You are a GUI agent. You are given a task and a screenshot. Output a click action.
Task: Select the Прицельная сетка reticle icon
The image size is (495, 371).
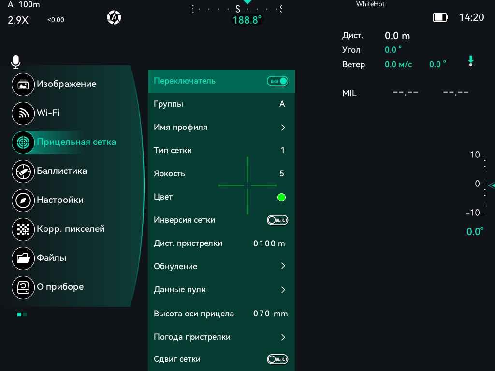[23, 143]
